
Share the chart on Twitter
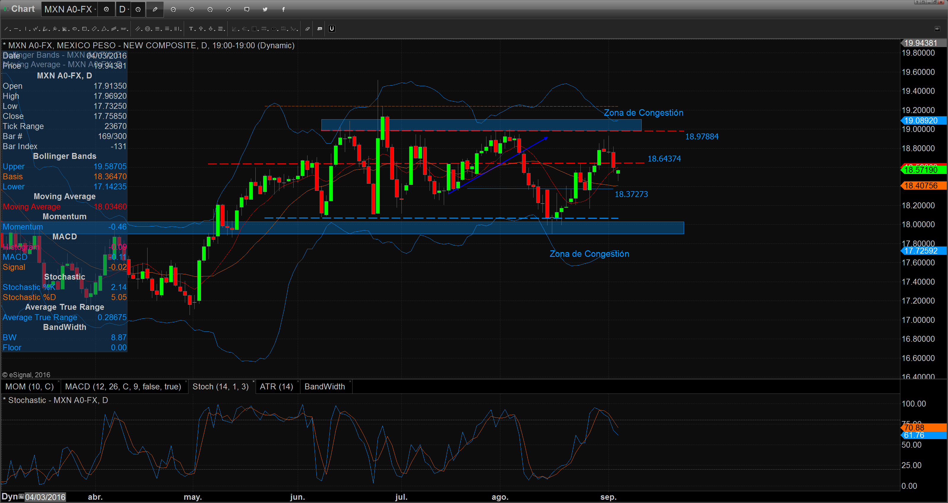coord(265,9)
